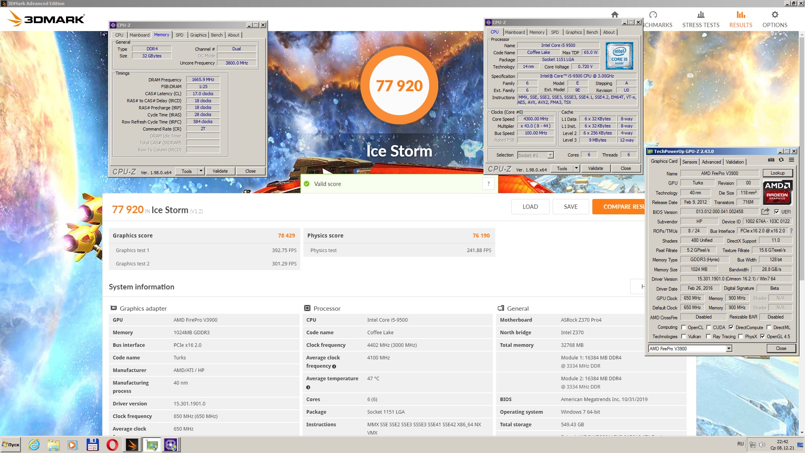Launch the Opera browser from the taskbar
Viewport: 805px width, 453px height.
point(112,445)
